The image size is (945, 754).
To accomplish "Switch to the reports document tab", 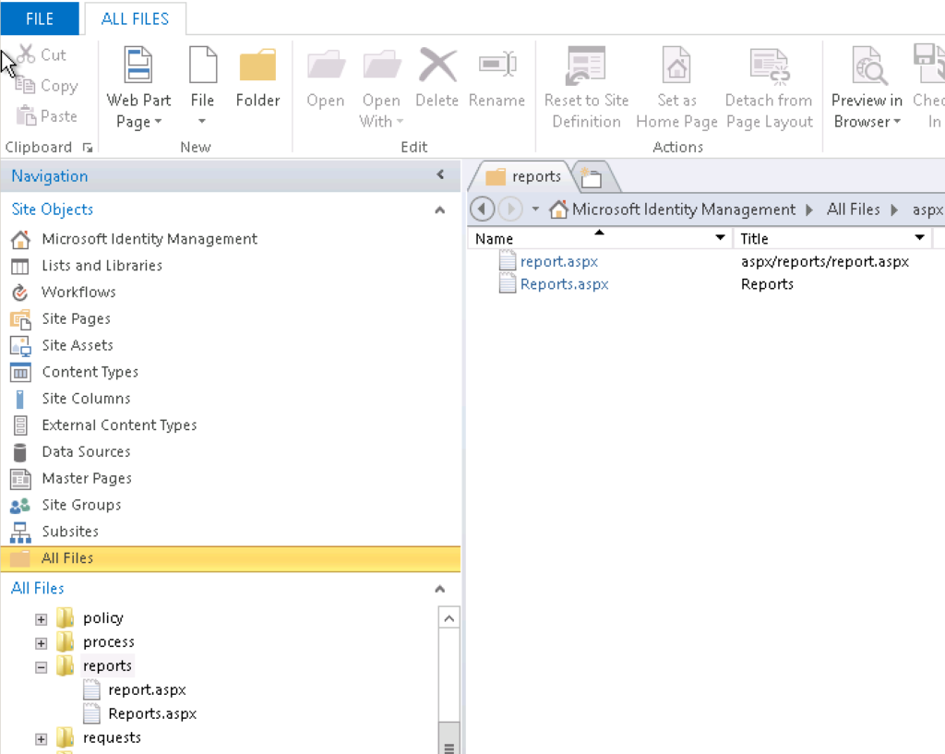I will click(523, 176).
